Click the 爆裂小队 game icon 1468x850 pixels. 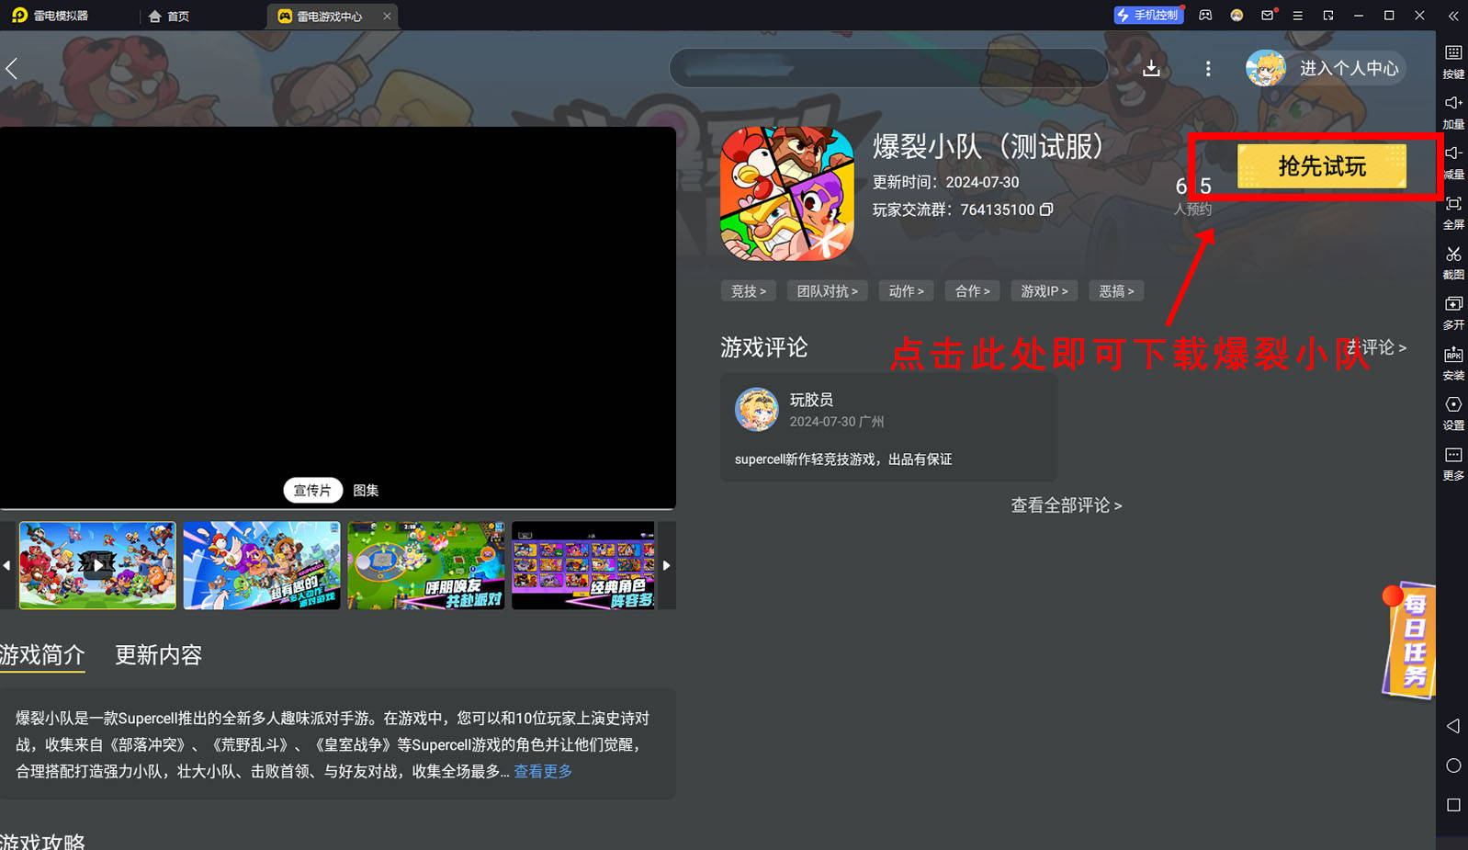click(787, 194)
